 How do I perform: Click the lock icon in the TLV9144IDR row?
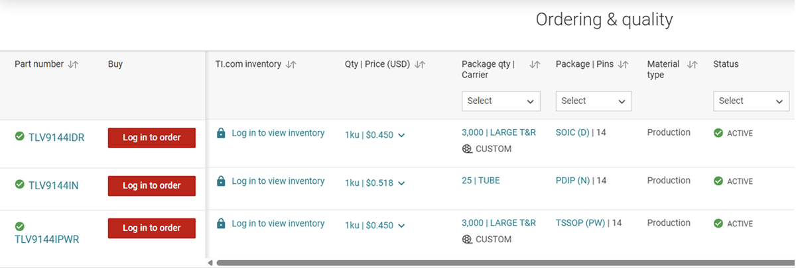222,133
